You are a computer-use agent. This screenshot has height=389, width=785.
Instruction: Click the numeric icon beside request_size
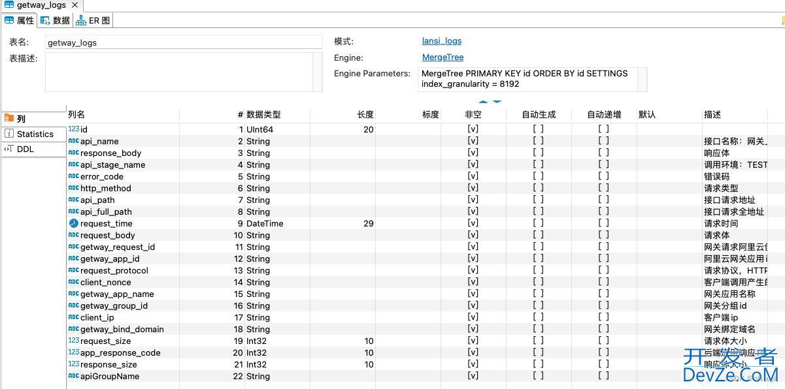coord(73,341)
